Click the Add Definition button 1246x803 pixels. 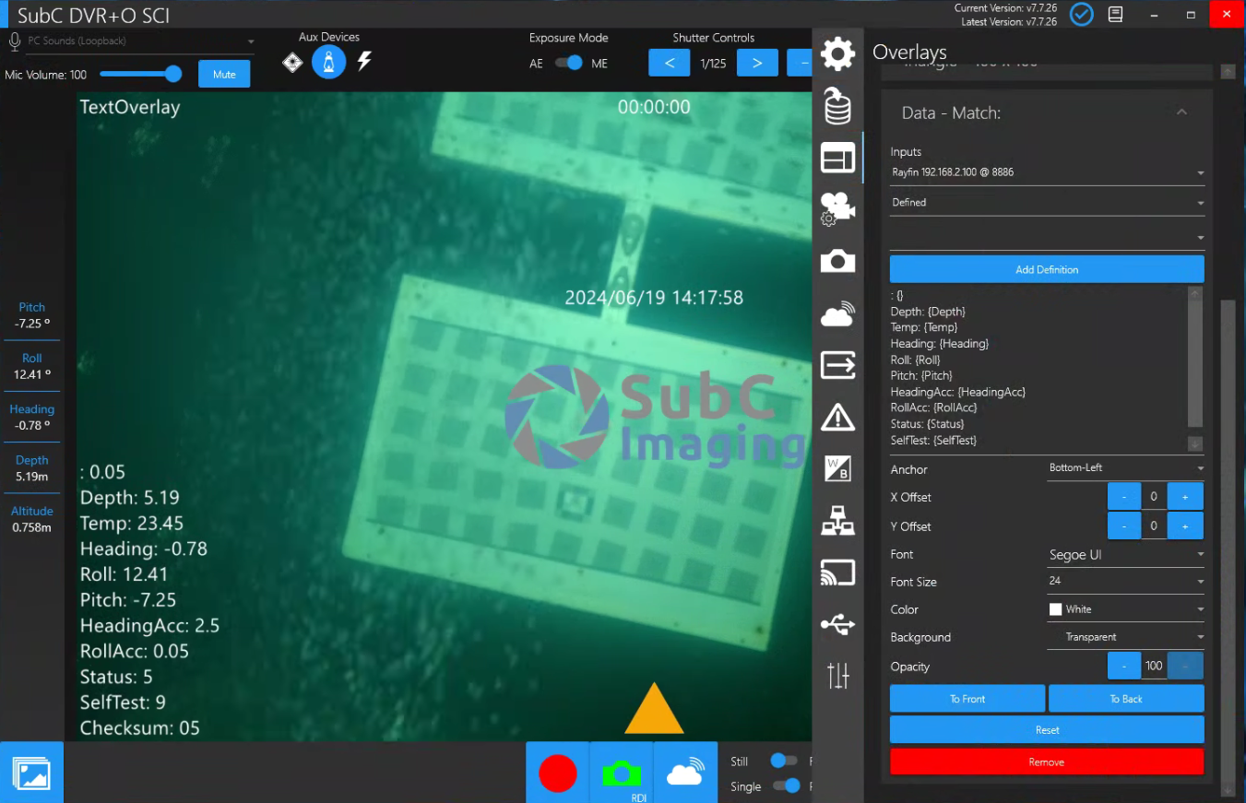click(x=1047, y=269)
